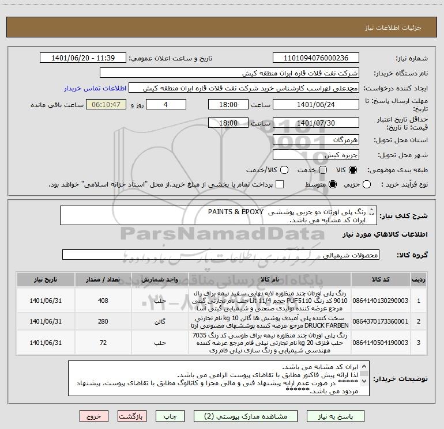The width and height of the screenshot is (444, 429).
Task: Click the 1401/06/24 deadline date field
Action: click(x=316, y=105)
